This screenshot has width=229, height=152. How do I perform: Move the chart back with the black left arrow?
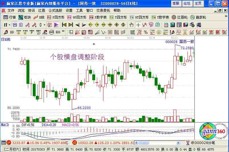[x=77, y=25]
